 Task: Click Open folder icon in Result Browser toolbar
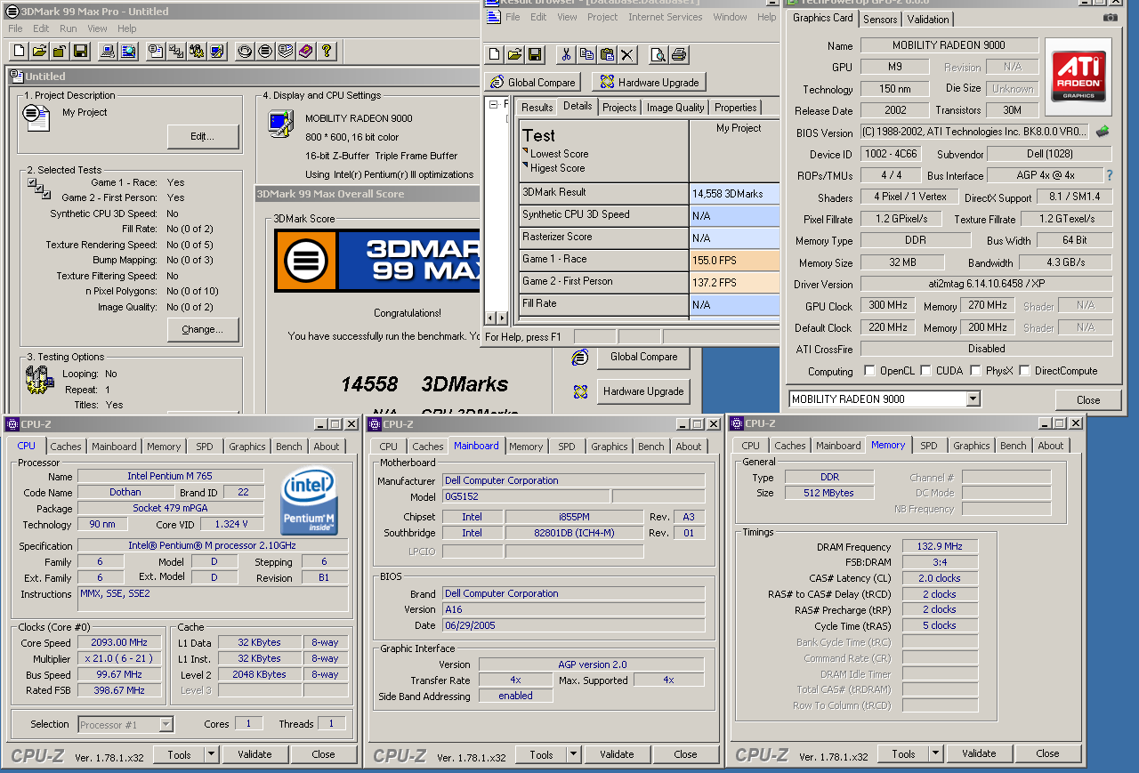514,55
